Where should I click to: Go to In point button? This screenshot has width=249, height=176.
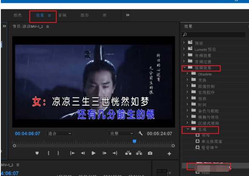(72, 153)
